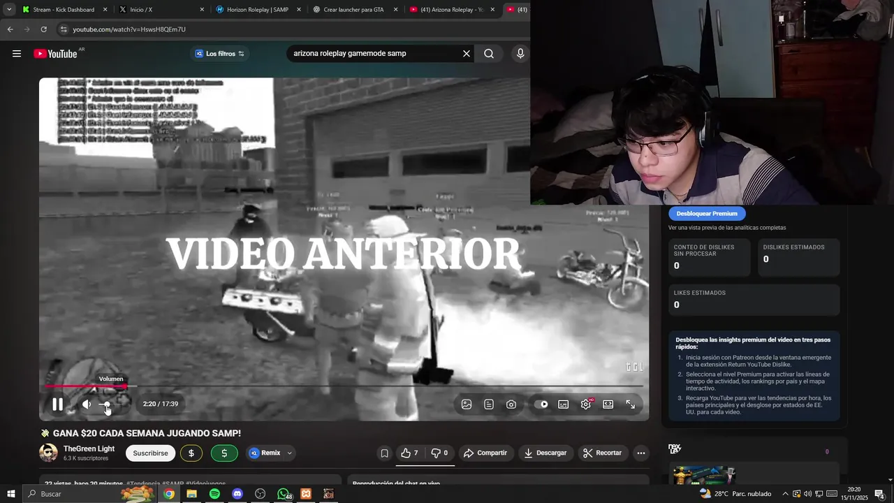Open the transcript icon in player controls

[489, 404]
